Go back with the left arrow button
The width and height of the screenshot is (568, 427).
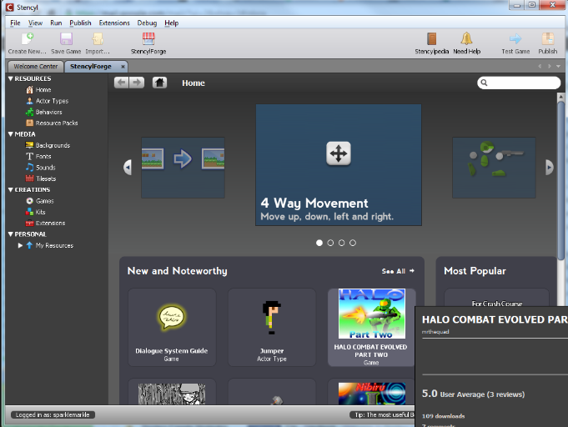point(122,83)
